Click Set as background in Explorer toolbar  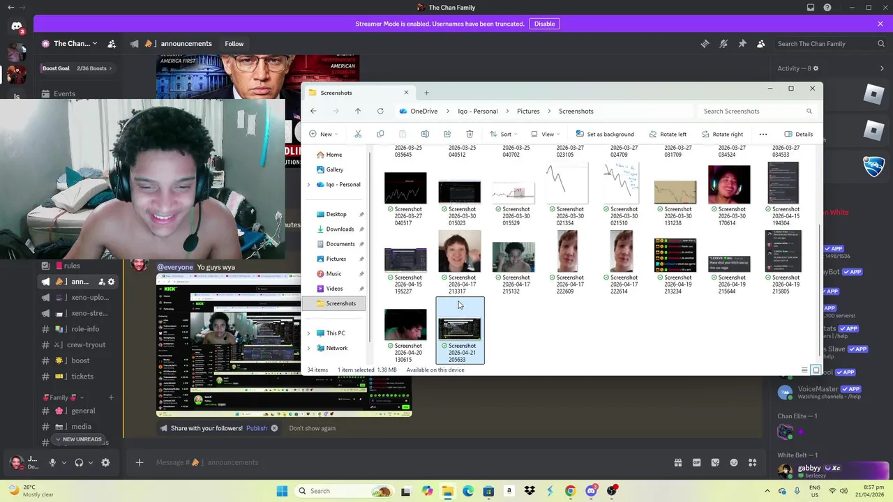605,134
